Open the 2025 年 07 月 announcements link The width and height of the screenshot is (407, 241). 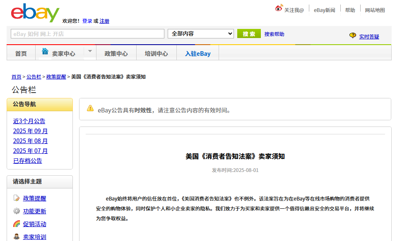(x=30, y=150)
